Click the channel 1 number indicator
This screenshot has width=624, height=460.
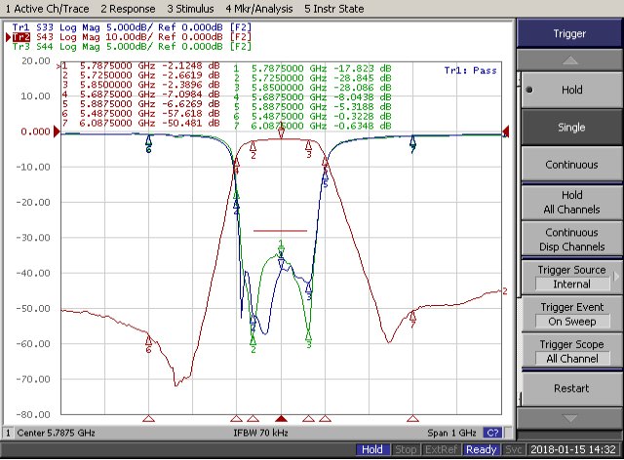pyautogui.click(x=8, y=433)
